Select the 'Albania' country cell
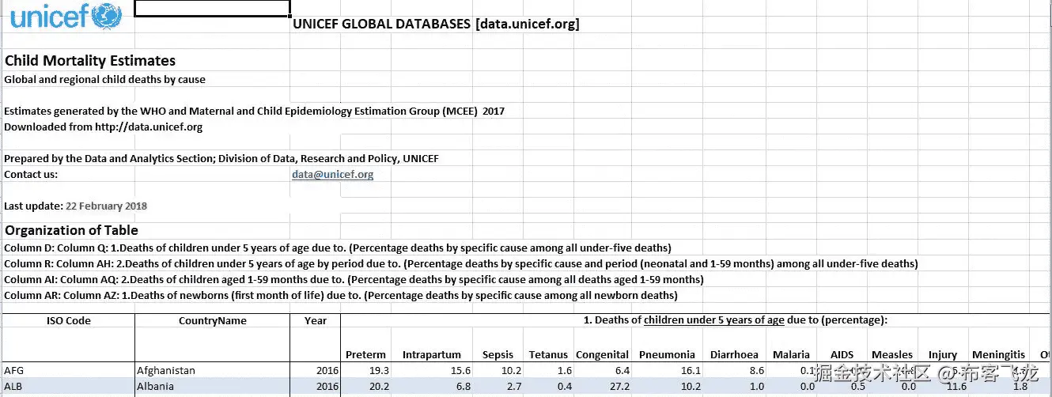1052x397 pixels. (x=212, y=387)
